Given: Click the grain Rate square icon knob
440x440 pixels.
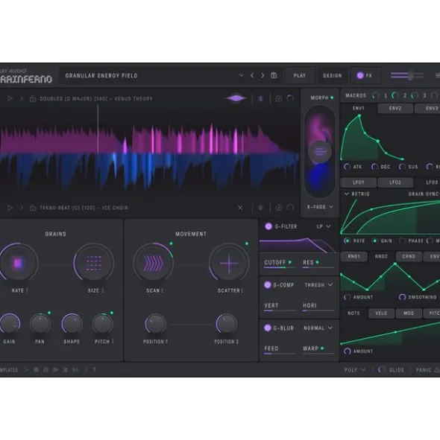Looking at the screenshot, I should (18, 264).
